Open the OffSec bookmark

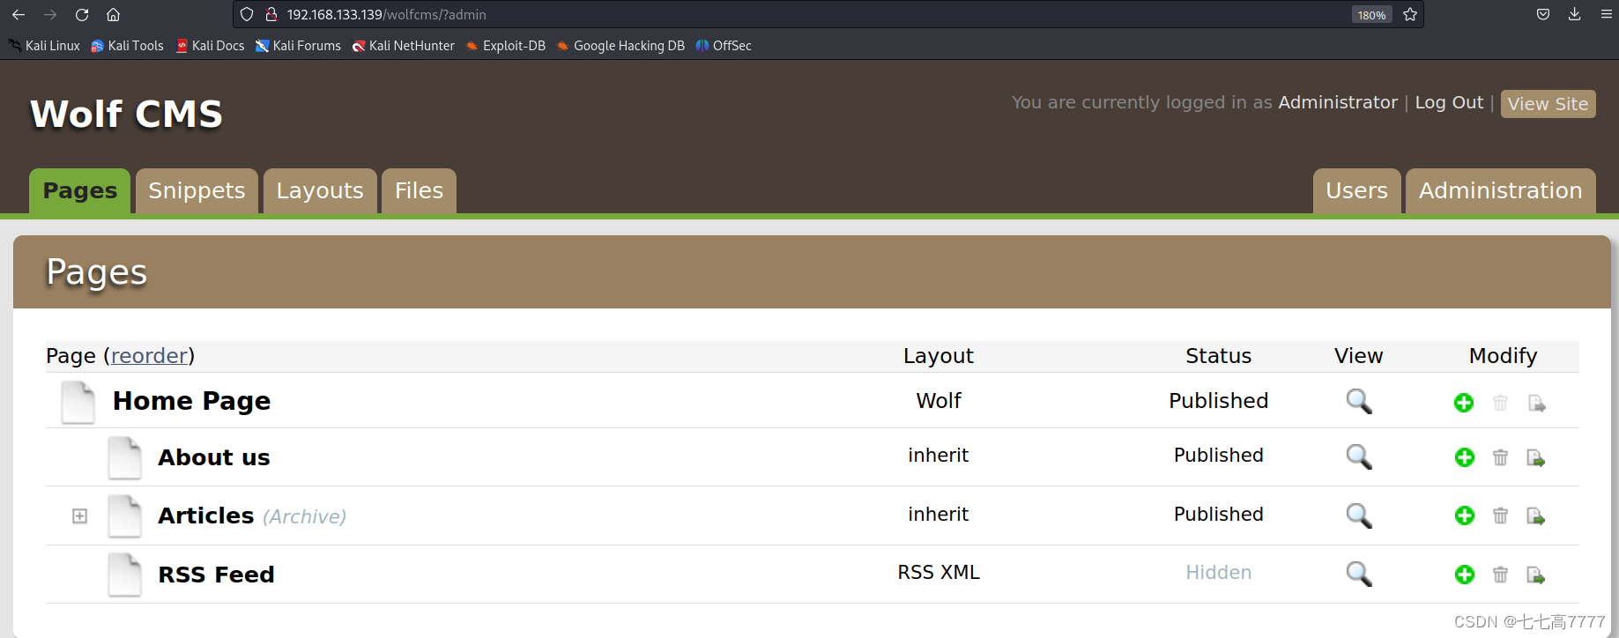(724, 46)
